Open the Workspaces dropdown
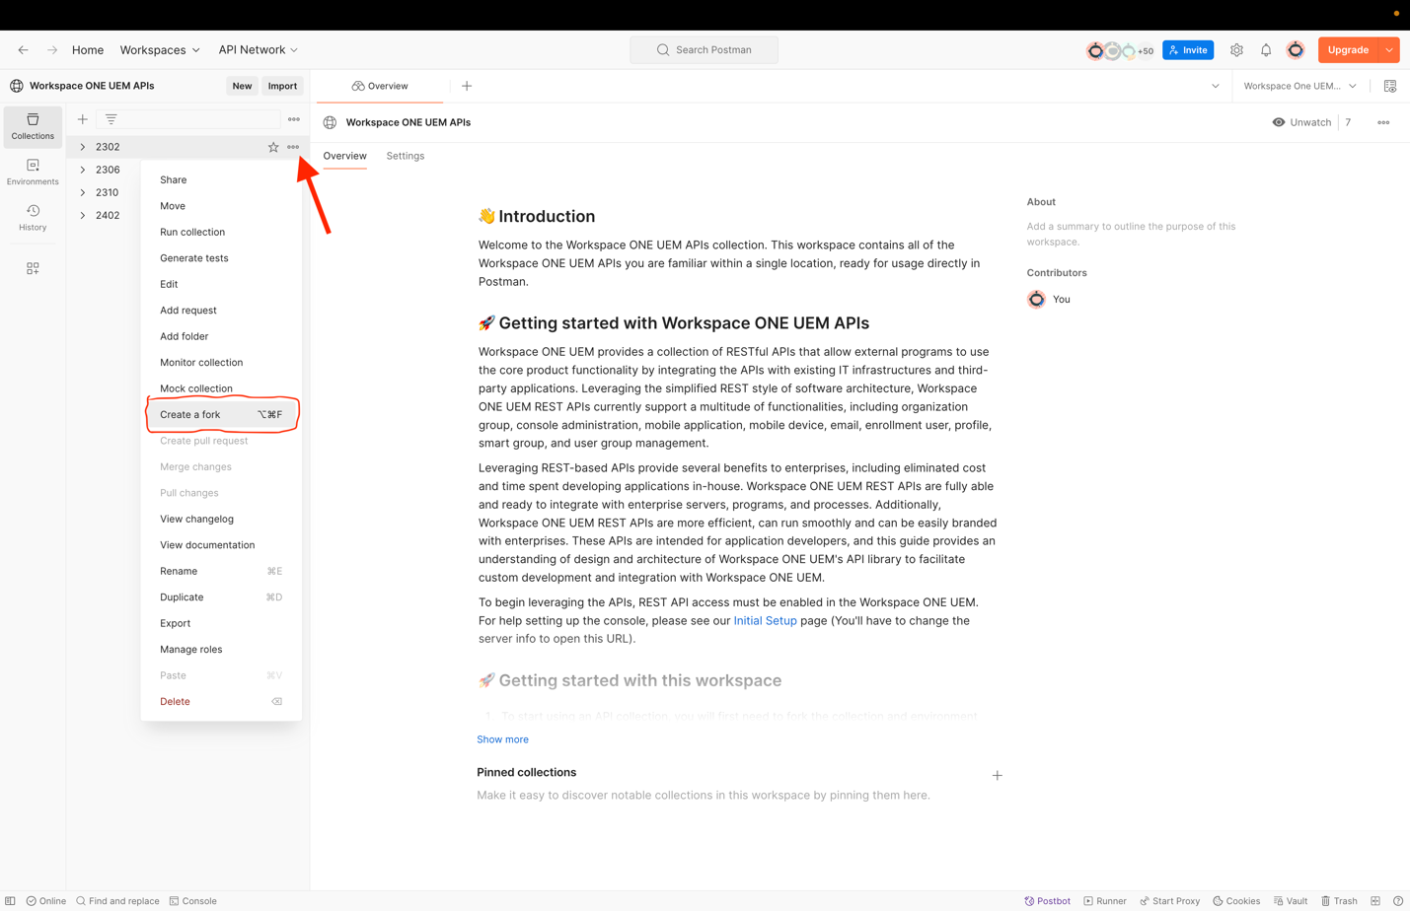This screenshot has height=911, width=1410. [160, 49]
